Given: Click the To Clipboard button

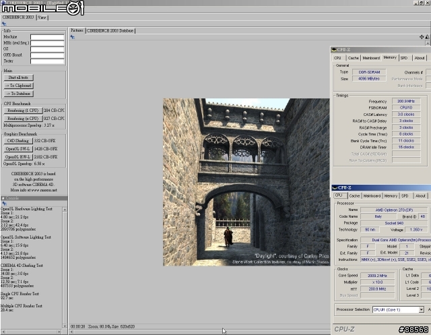Looking at the screenshot, I should 18,86.
